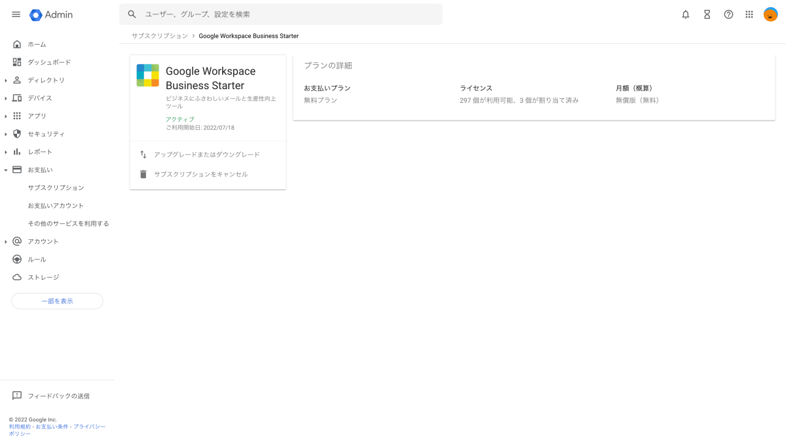Image resolution: width=786 pixels, height=443 pixels.
Task: Click the プランの詳細 heading
Action: click(x=328, y=66)
